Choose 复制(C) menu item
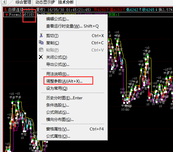 coord(73,43)
